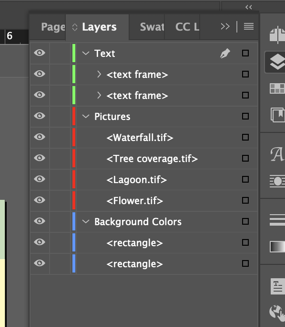Open the Layers panel hamburger menu
The width and height of the screenshot is (285, 327).
(249, 26)
